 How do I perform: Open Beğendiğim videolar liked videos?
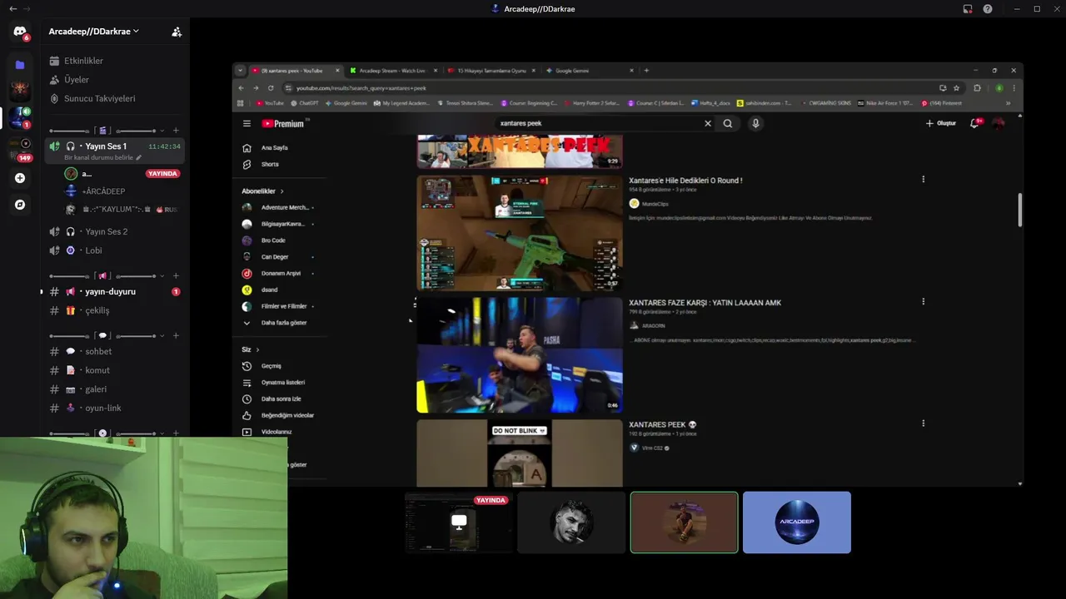[x=287, y=415]
